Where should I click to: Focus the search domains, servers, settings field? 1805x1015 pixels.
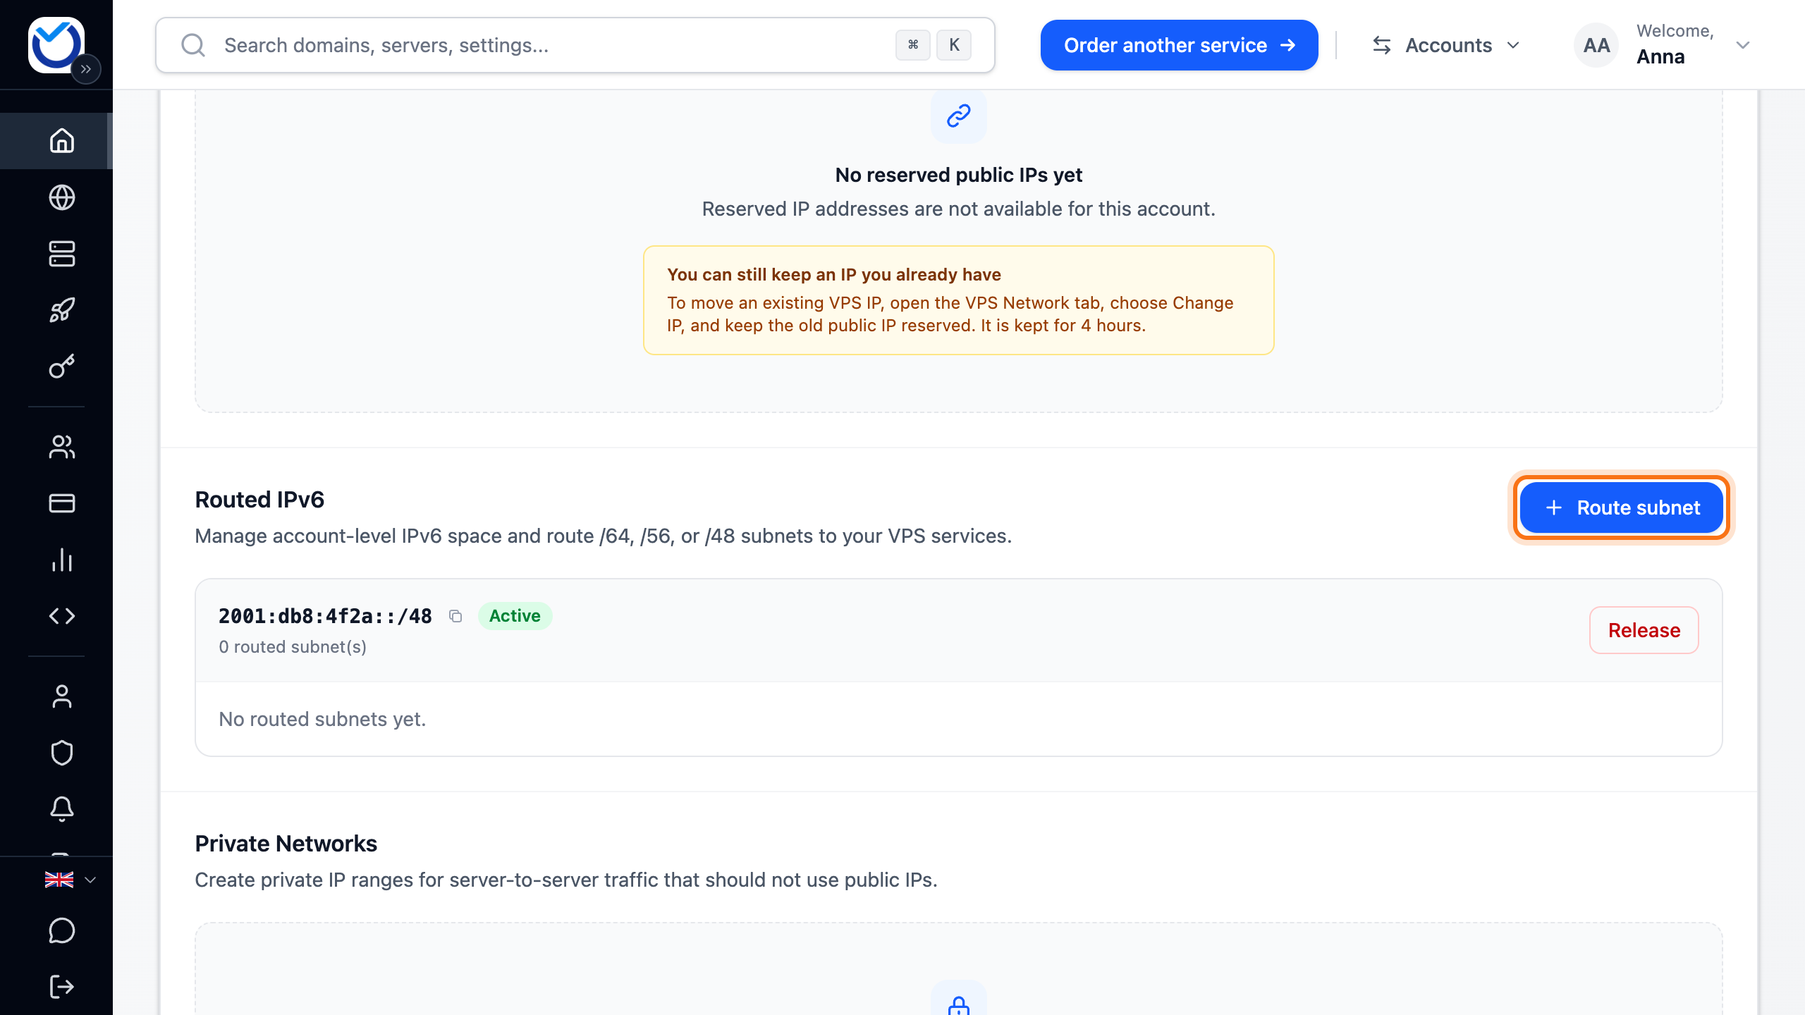575,45
